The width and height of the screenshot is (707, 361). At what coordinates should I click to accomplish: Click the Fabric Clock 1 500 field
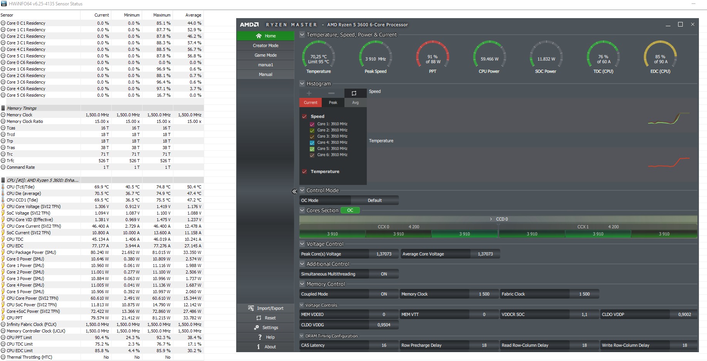[x=584, y=294]
